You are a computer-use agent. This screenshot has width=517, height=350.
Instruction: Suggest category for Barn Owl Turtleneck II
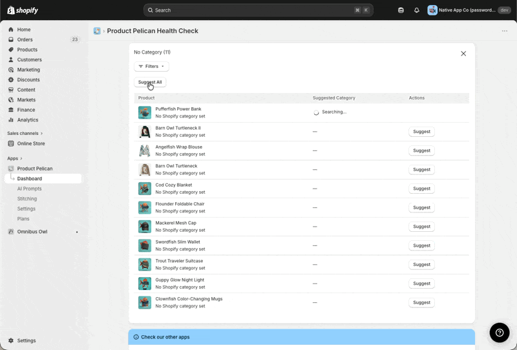tap(422, 132)
